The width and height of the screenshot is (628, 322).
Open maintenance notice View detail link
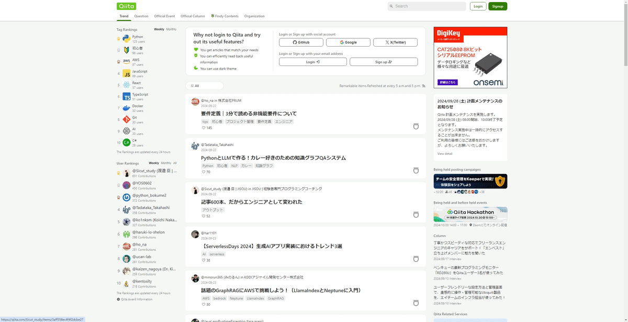click(x=445, y=154)
